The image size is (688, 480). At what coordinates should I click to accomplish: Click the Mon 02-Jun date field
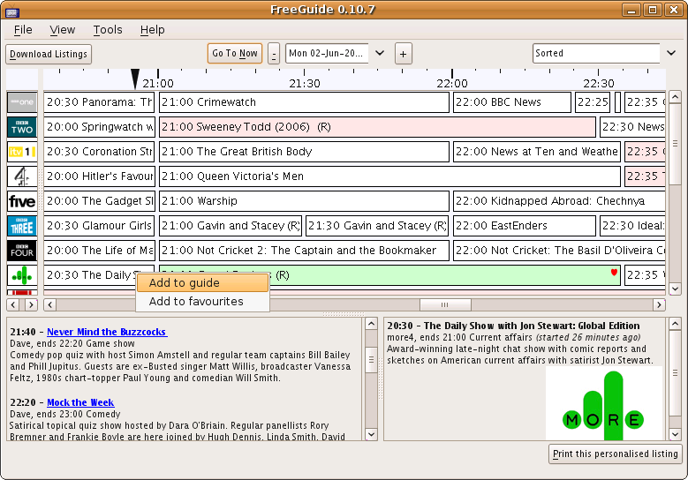click(327, 54)
